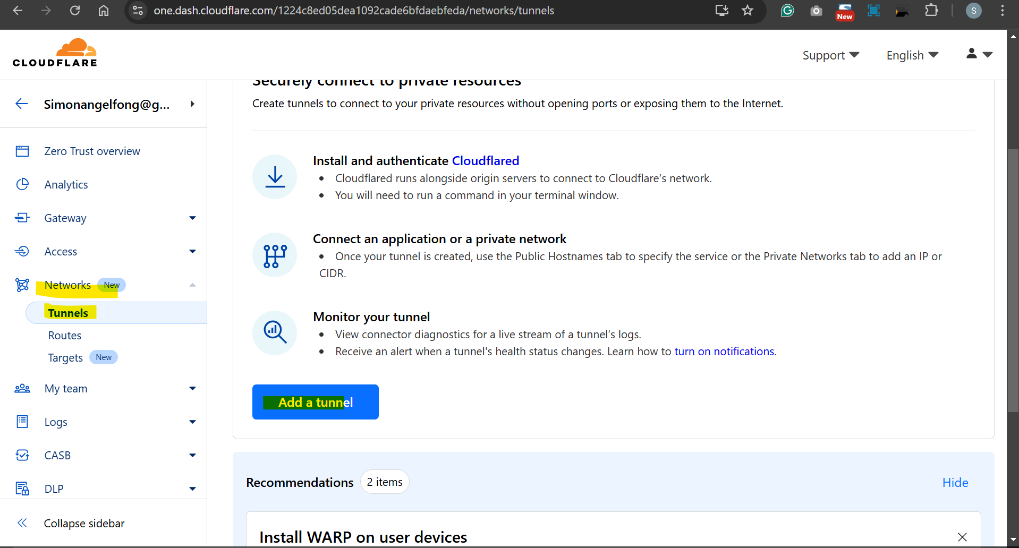Click the Access sidebar icon
1019x548 pixels.
pyautogui.click(x=22, y=251)
